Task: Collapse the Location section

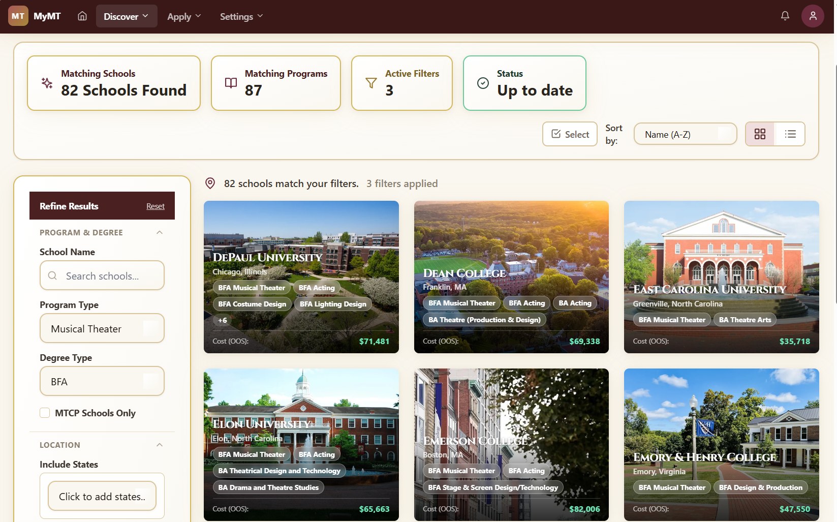Action: tap(160, 445)
